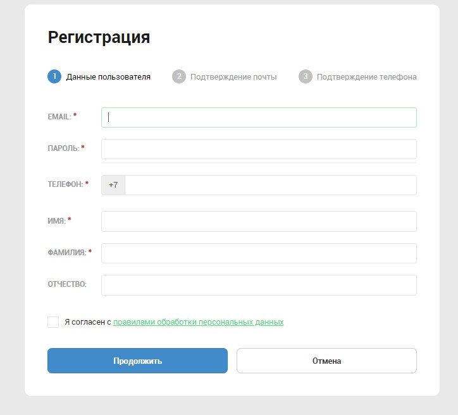Click inside the Фамилия input field
Viewport: 458px width, 415px height.
click(259, 253)
